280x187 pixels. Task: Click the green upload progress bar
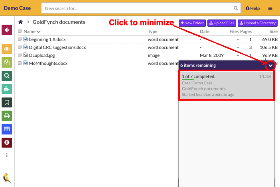(x=188, y=80)
